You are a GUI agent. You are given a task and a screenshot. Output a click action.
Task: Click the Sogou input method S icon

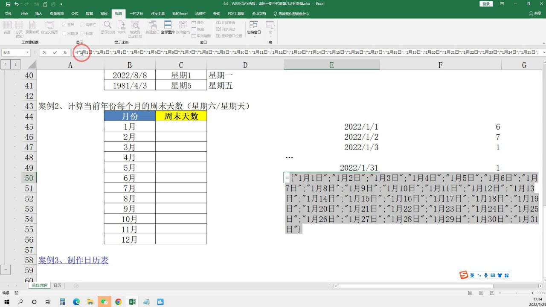pyautogui.click(x=464, y=275)
